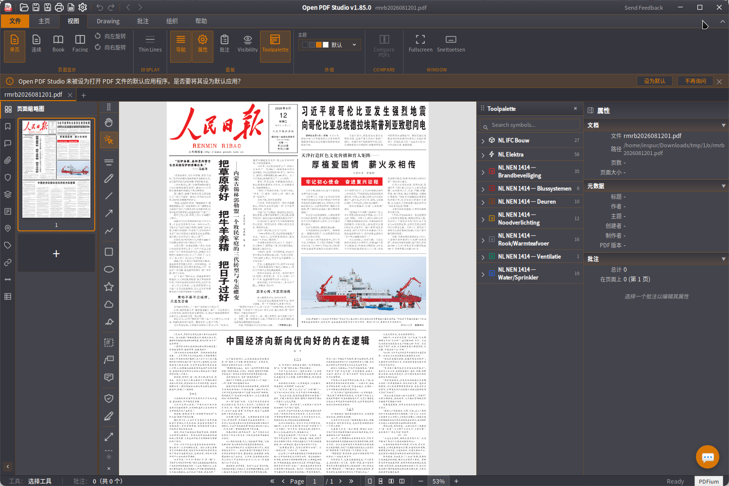Open the Links sidebar panel
The height and width of the screenshot is (486, 729).
click(x=8, y=262)
